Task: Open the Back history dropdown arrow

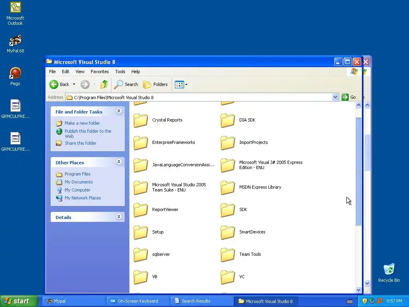Action: pyautogui.click(x=74, y=84)
